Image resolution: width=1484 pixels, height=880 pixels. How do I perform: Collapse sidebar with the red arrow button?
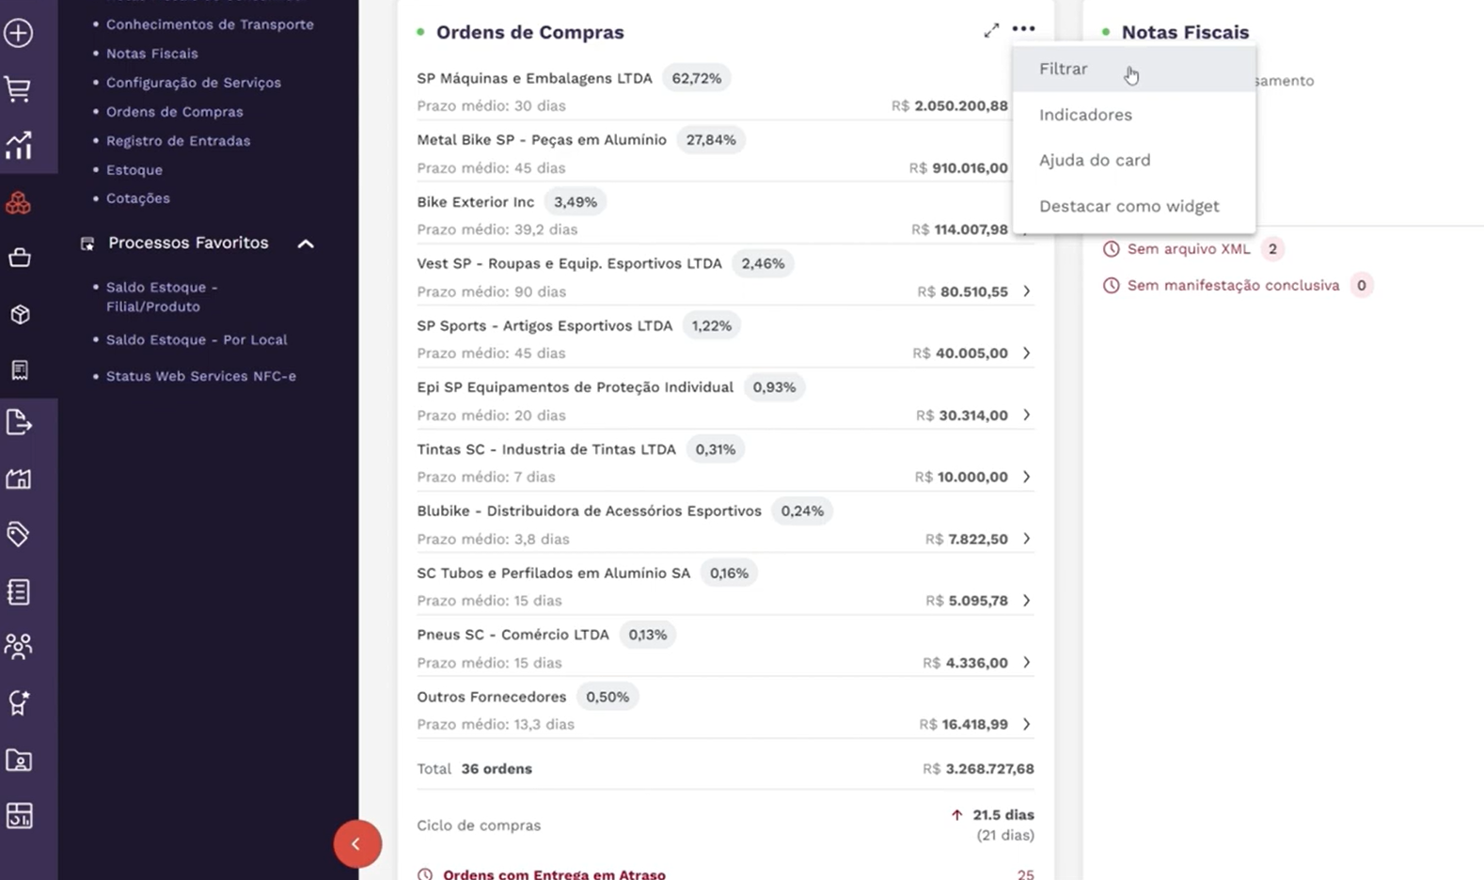coord(357,843)
